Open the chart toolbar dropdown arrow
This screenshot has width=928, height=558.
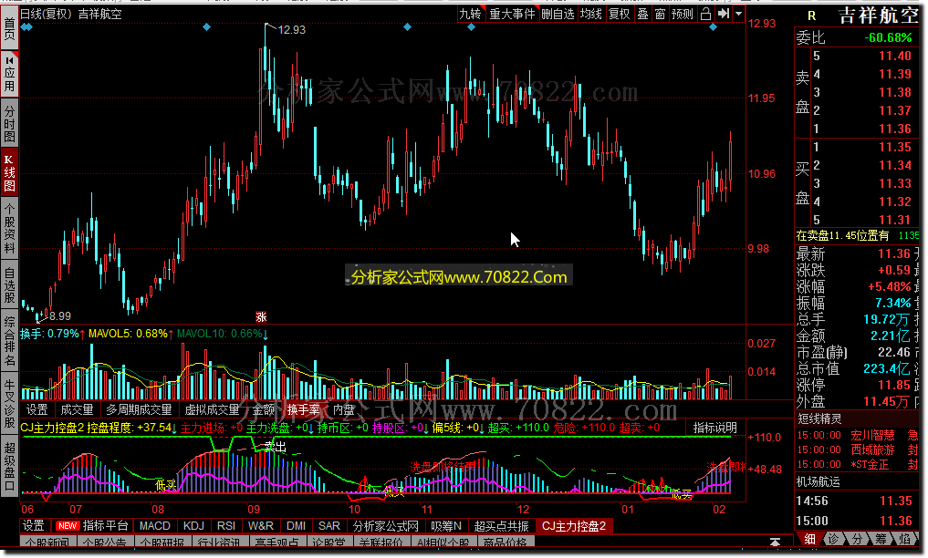point(738,14)
